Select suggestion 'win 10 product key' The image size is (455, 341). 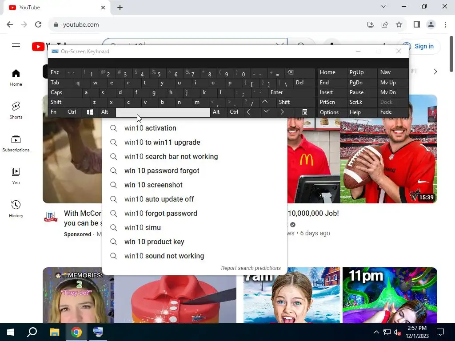tap(195, 242)
